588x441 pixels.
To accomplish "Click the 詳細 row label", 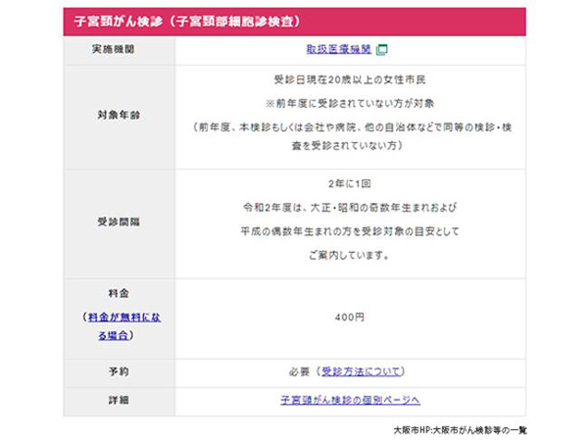I will click(119, 400).
